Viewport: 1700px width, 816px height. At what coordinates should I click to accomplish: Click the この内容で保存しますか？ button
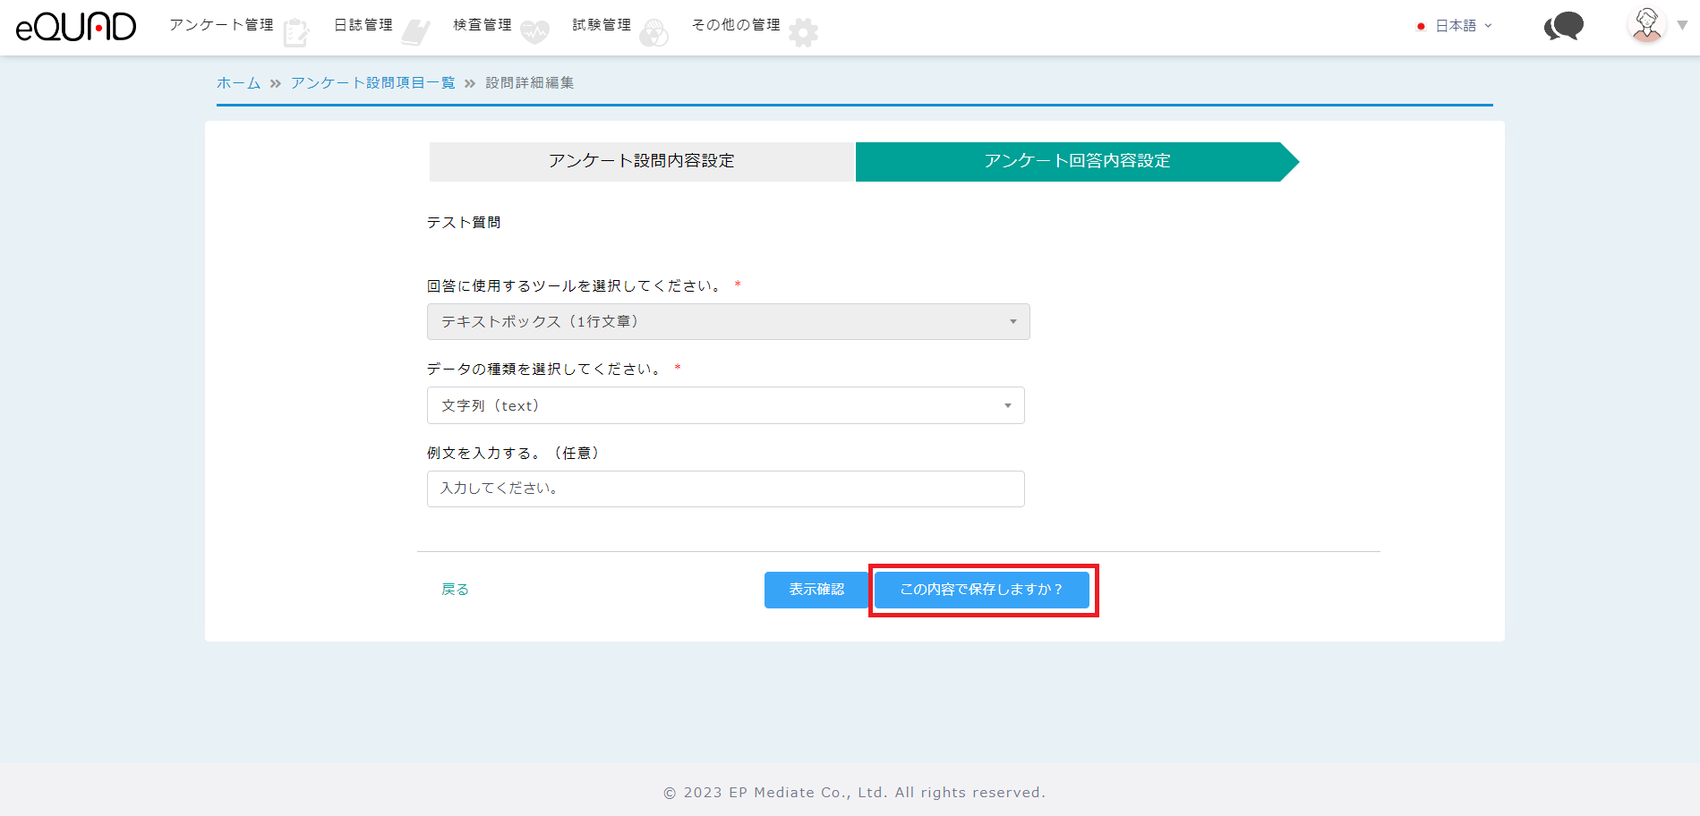coord(982,590)
